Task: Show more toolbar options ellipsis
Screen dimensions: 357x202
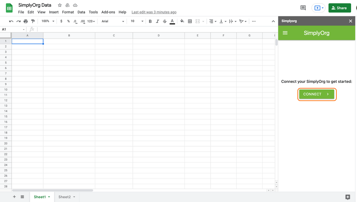Action: (x=254, y=21)
